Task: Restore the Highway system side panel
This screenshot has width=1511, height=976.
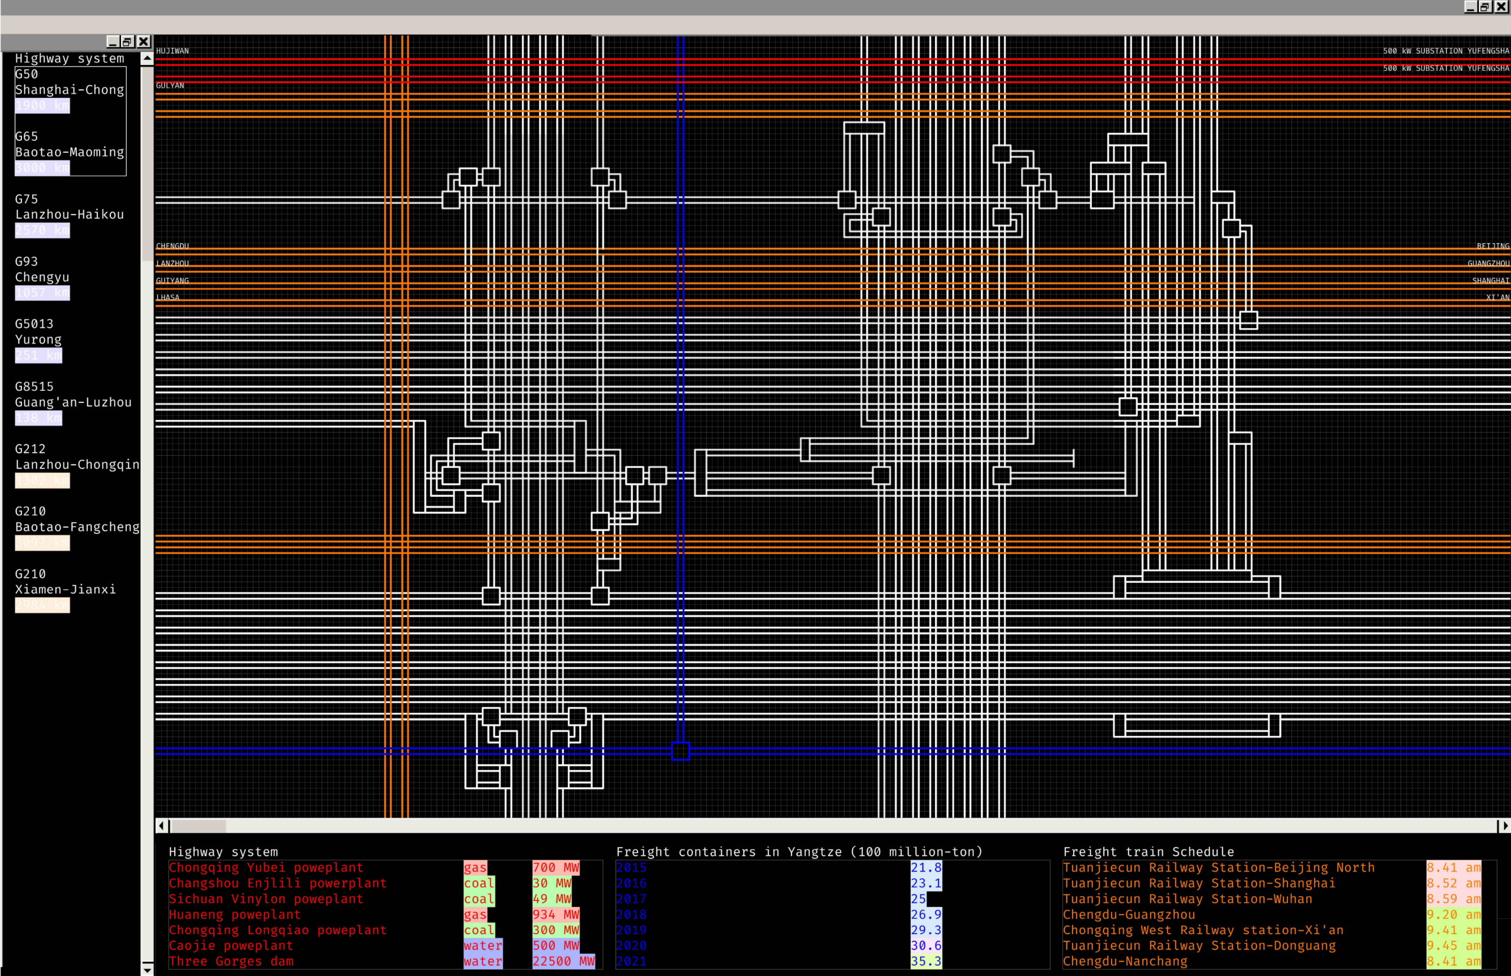Action: (x=127, y=42)
